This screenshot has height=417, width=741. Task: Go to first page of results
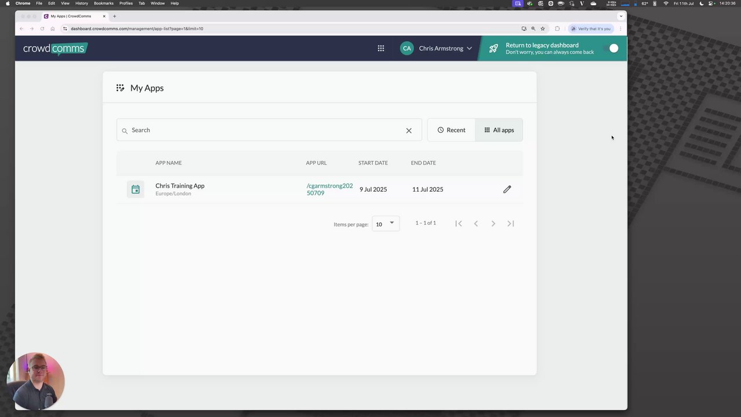[x=458, y=224]
